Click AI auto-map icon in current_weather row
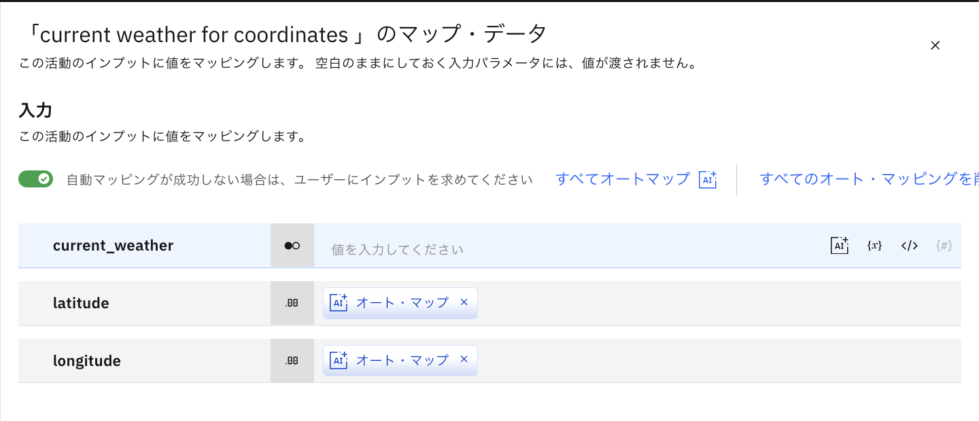 [x=840, y=246]
